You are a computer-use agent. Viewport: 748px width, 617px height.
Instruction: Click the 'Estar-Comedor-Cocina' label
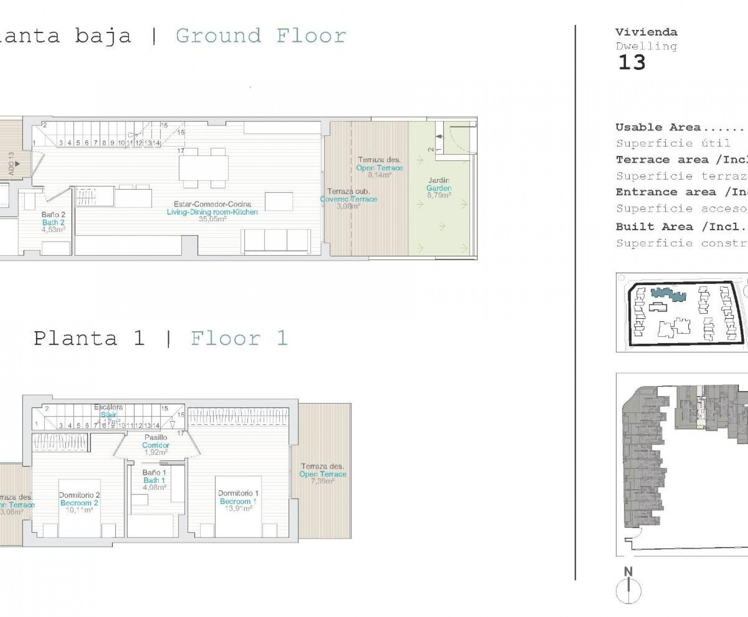213,204
